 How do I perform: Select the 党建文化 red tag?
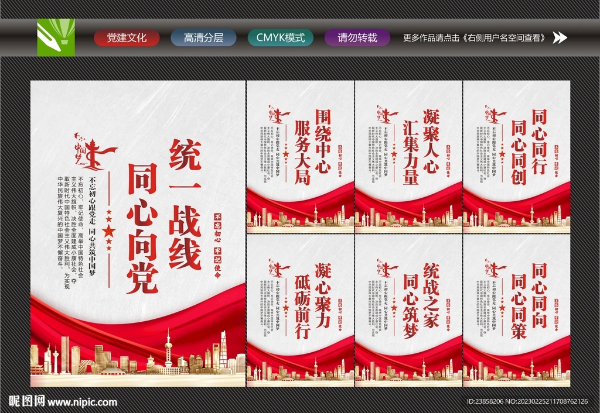coord(127,37)
